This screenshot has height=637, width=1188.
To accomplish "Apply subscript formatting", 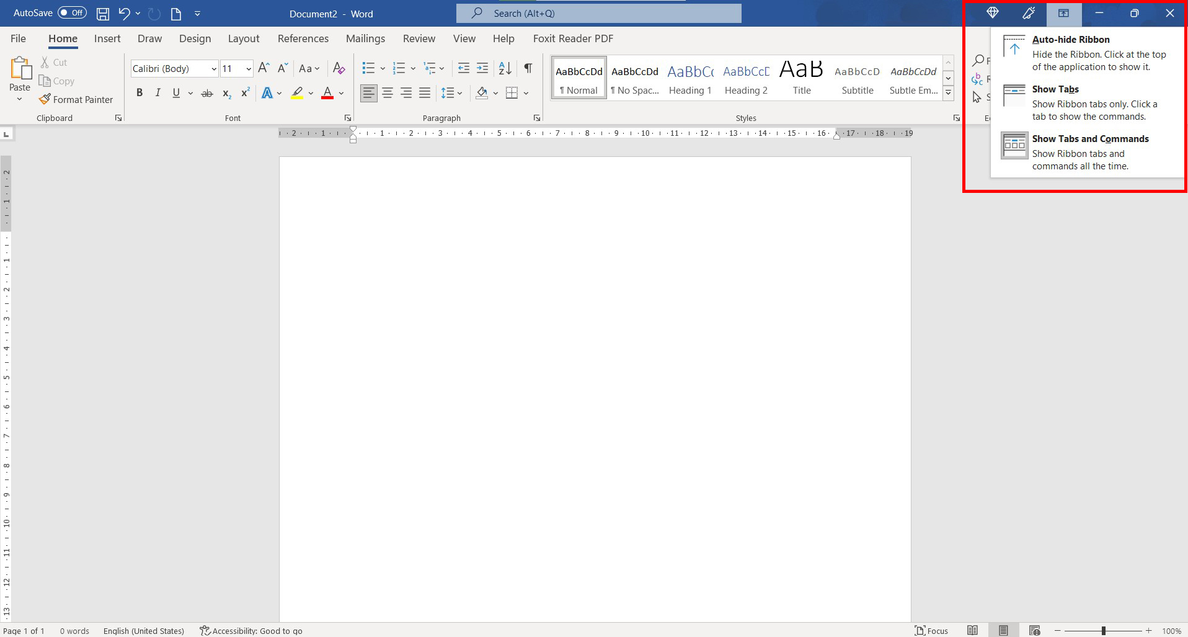I will [227, 93].
